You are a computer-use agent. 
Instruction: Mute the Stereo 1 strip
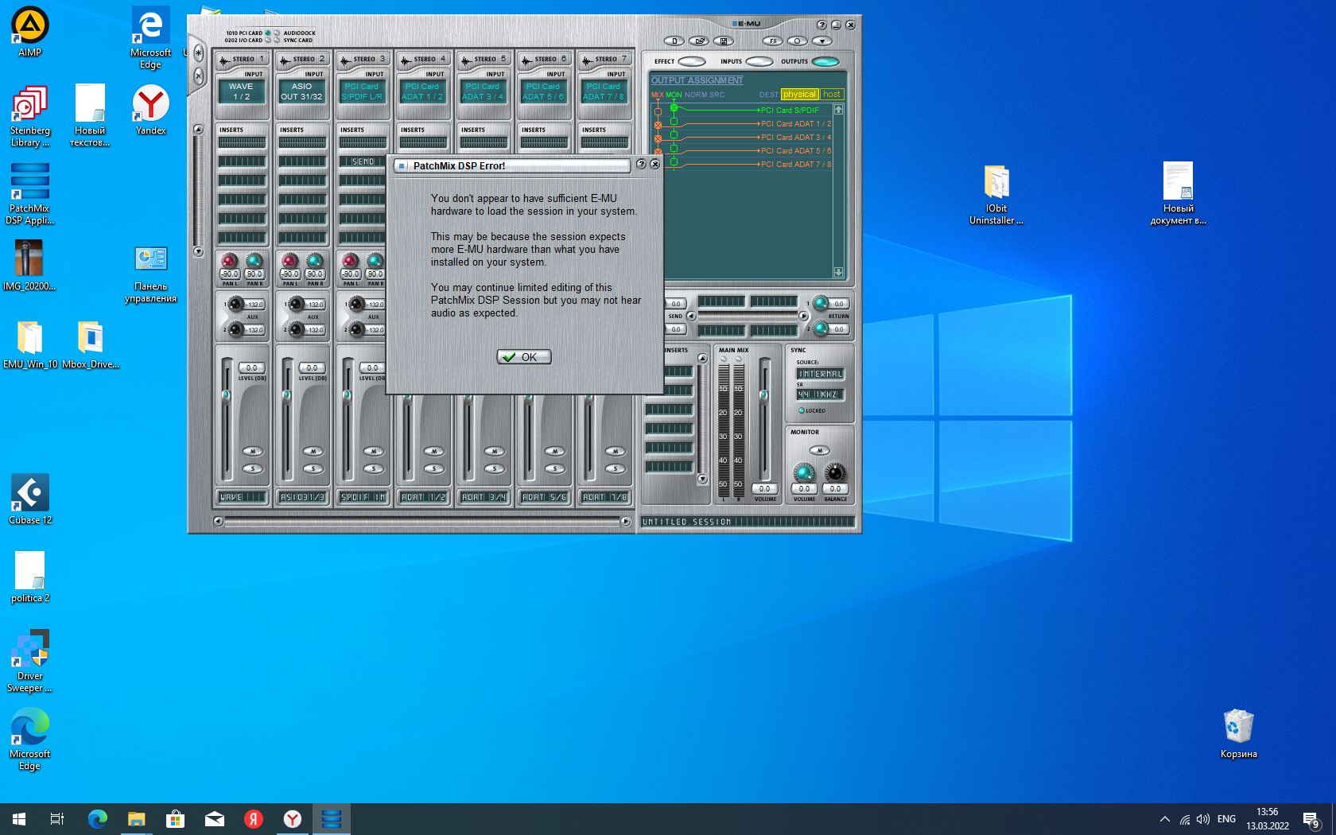253,451
